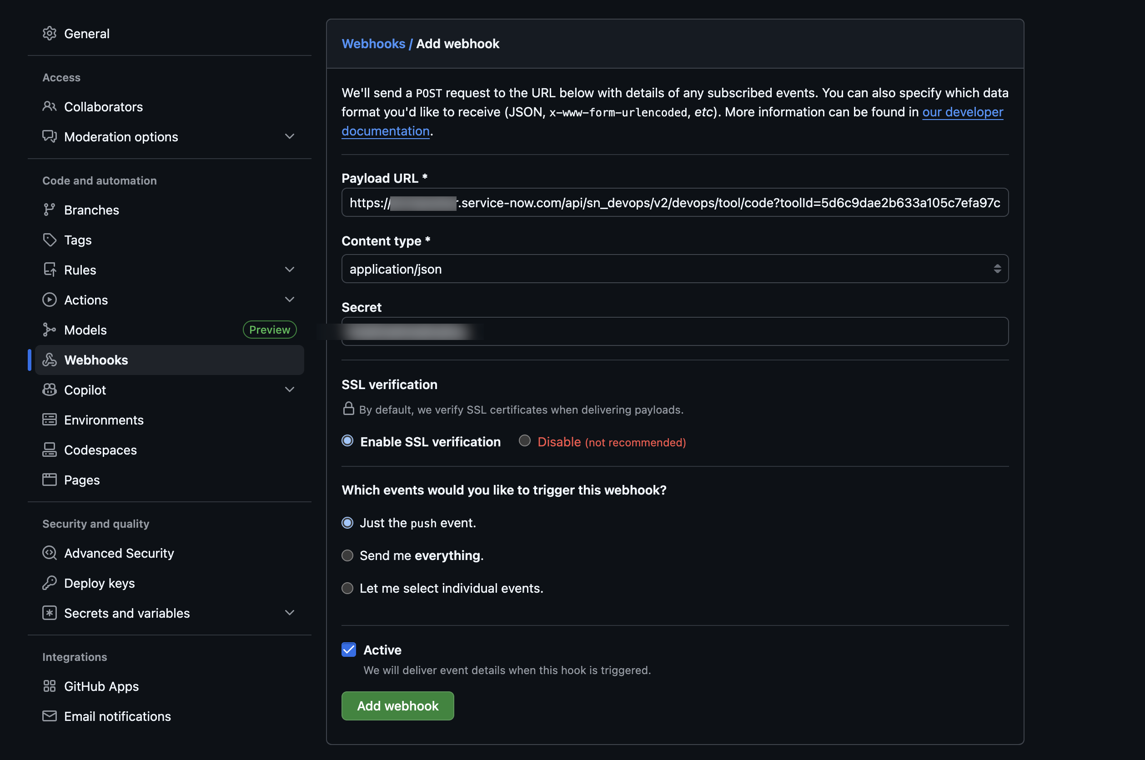This screenshot has width=1145, height=760.
Task: Click the Moderation options comment icon
Action: click(x=50, y=137)
